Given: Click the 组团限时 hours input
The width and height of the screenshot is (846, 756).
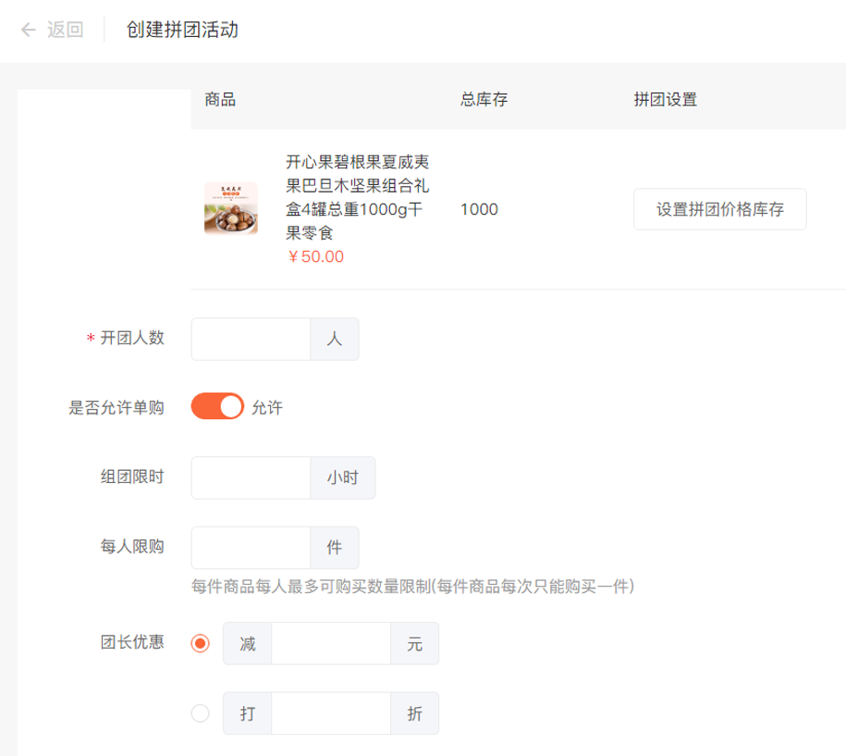Looking at the screenshot, I should pos(251,478).
